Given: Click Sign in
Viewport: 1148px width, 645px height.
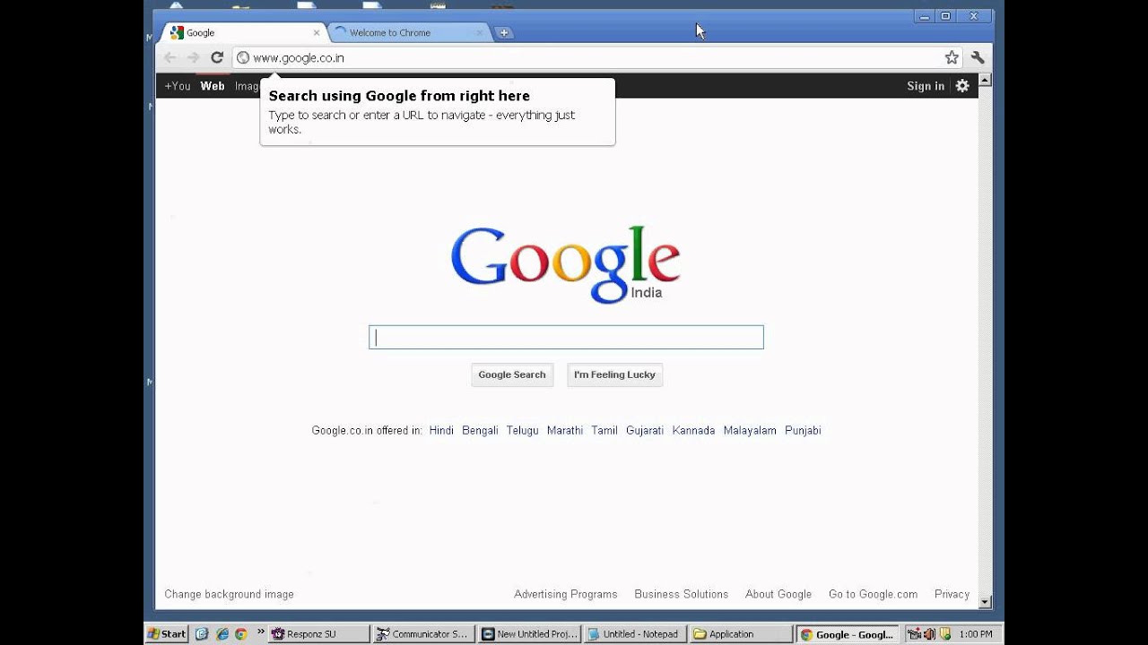Looking at the screenshot, I should click(926, 86).
